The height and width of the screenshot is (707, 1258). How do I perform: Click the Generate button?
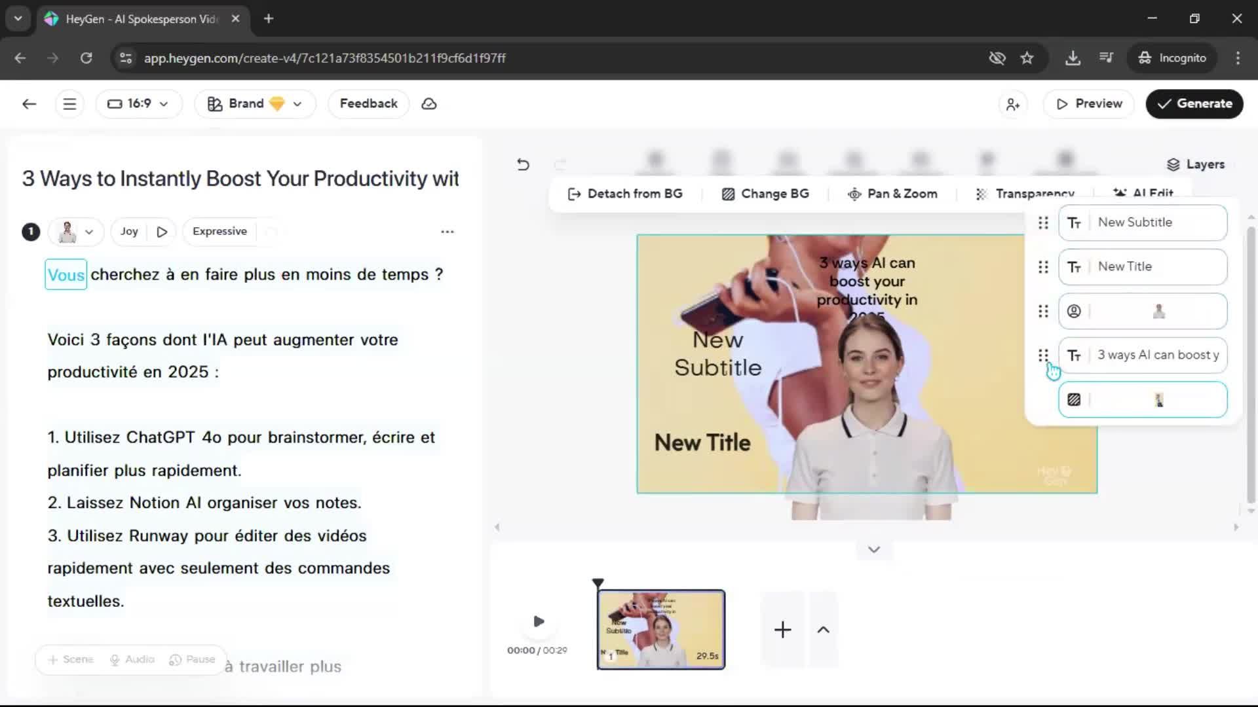[1194, 104]
